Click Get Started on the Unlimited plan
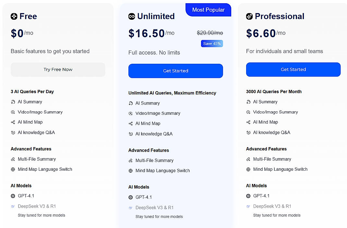Viewport: 347px width, 228px height. pyautogui.click(x=175, y=71)
